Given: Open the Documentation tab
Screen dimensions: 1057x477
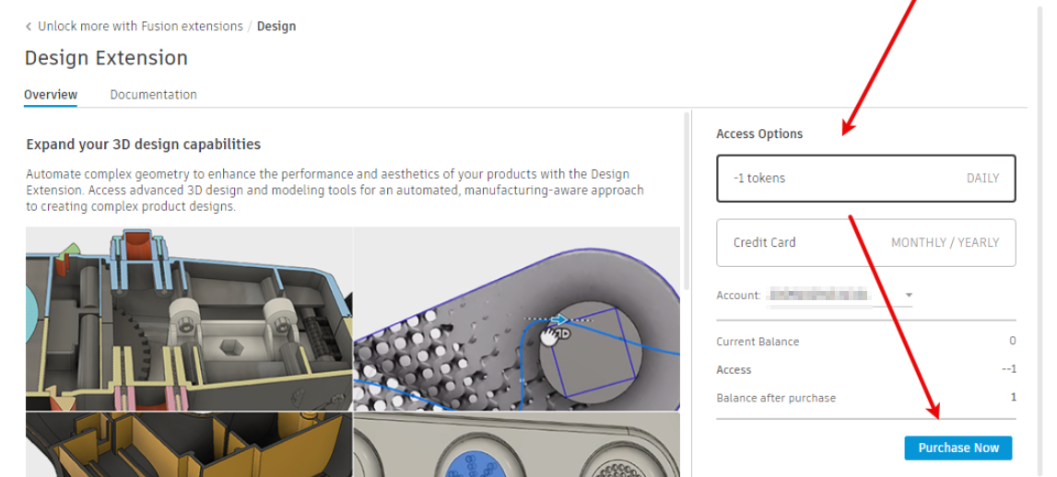Looking at the screenshot, I should click(154, 94).
